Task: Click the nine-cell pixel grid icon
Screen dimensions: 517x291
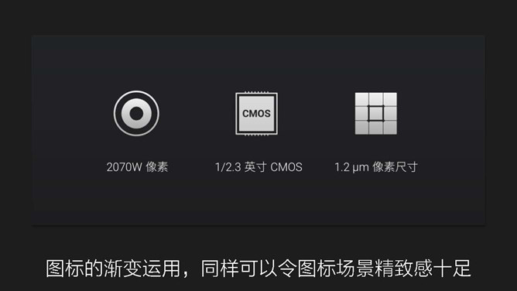Action: pyautogui.click(x=376, y=113)
